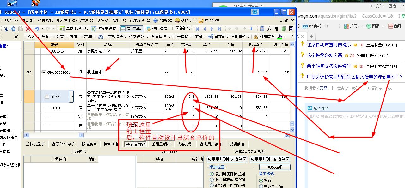The width and height of the screenshot is (405, 188).
Task: Click the red delete X toolbar icon
Action: pyautogui.click(x=28, y=29)
